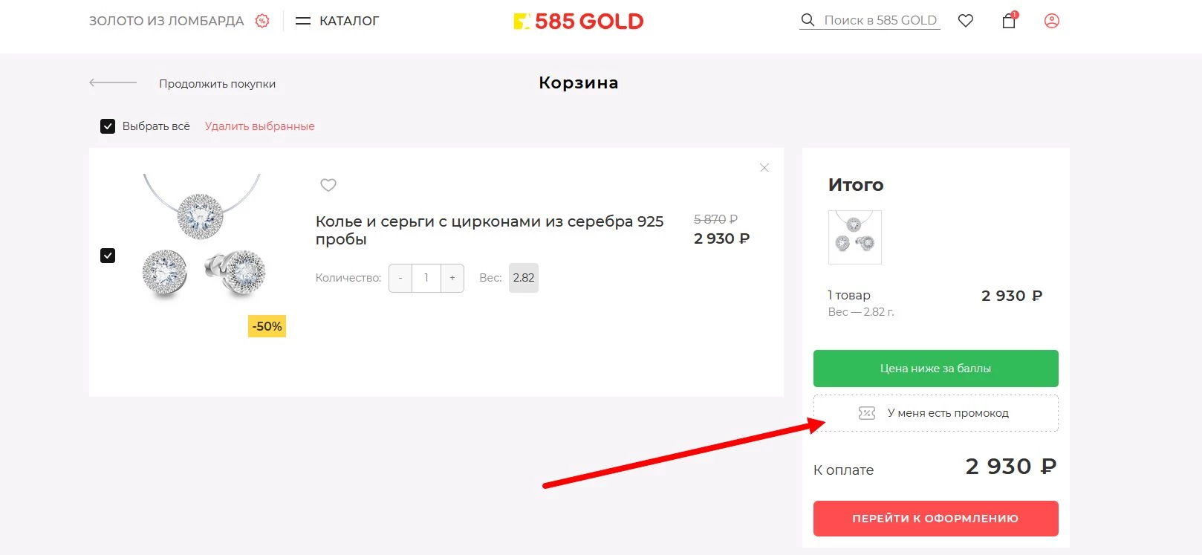
Task: Uncheck the Выбрать всё checkbox
Action: (108, 126)
